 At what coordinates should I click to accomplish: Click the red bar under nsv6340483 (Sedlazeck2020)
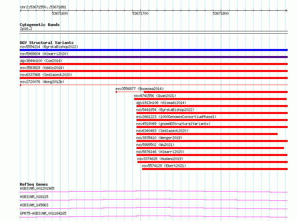[207, 134]
